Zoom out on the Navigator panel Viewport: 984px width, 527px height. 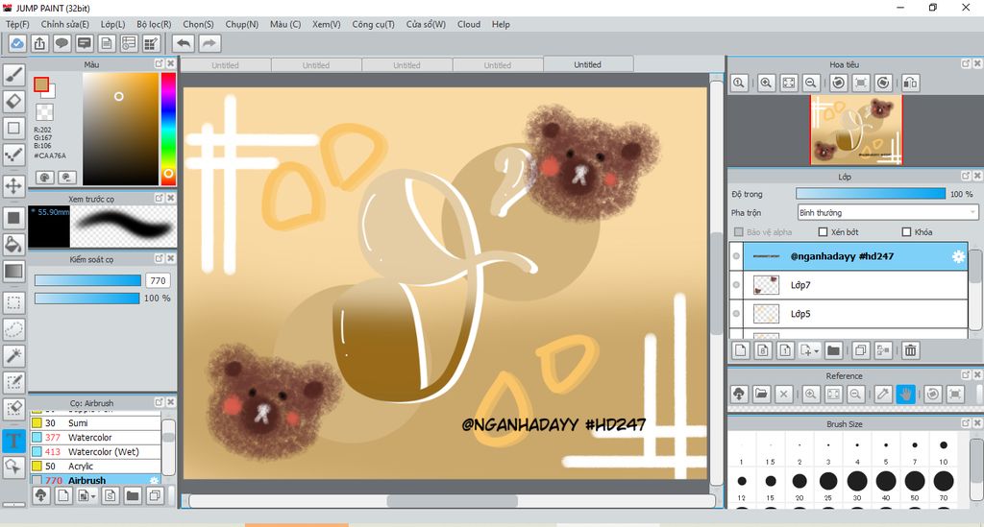[x=811, y=83]
